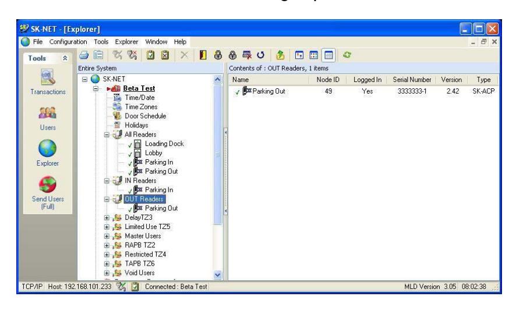Click Host 192.168.101.233 in status bar
Image resolution: width=516 pixels, height=311 pixels.
coord(80,287)
